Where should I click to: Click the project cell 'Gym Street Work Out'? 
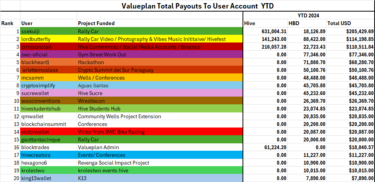(x=160, y=54)
